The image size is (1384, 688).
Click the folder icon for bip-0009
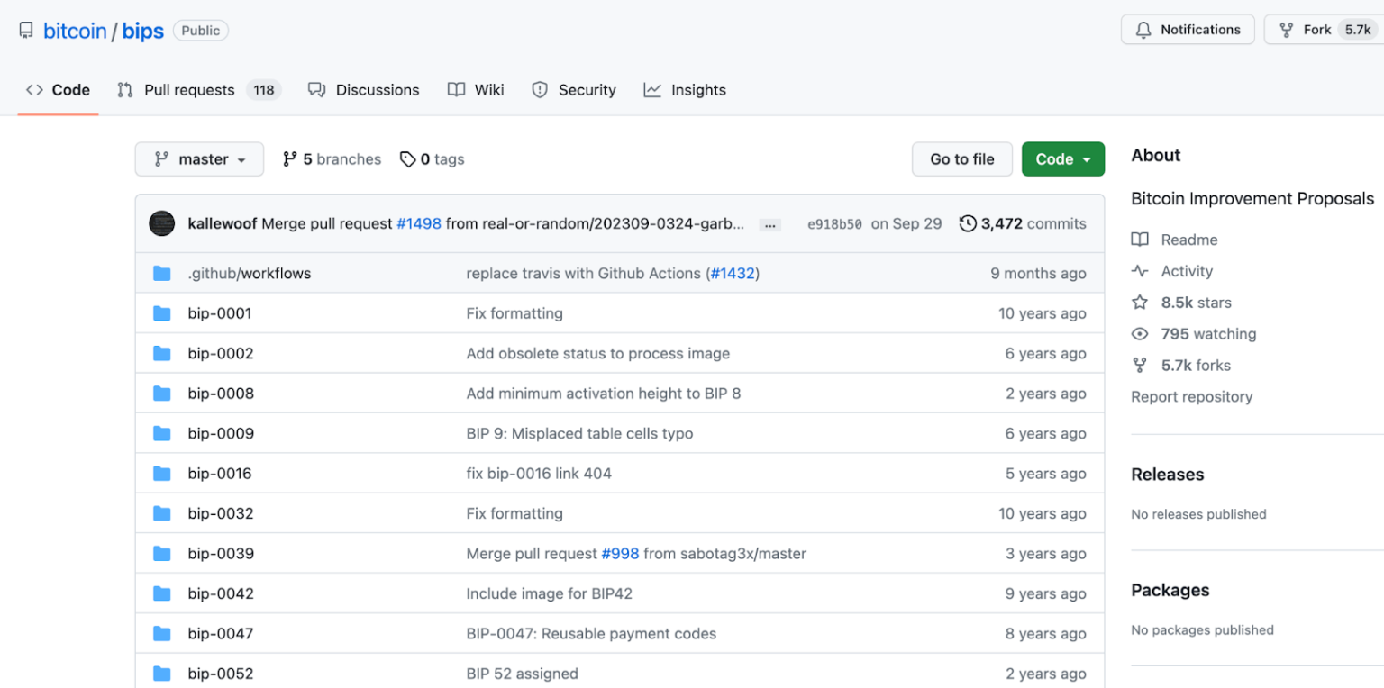coord(162,433)
